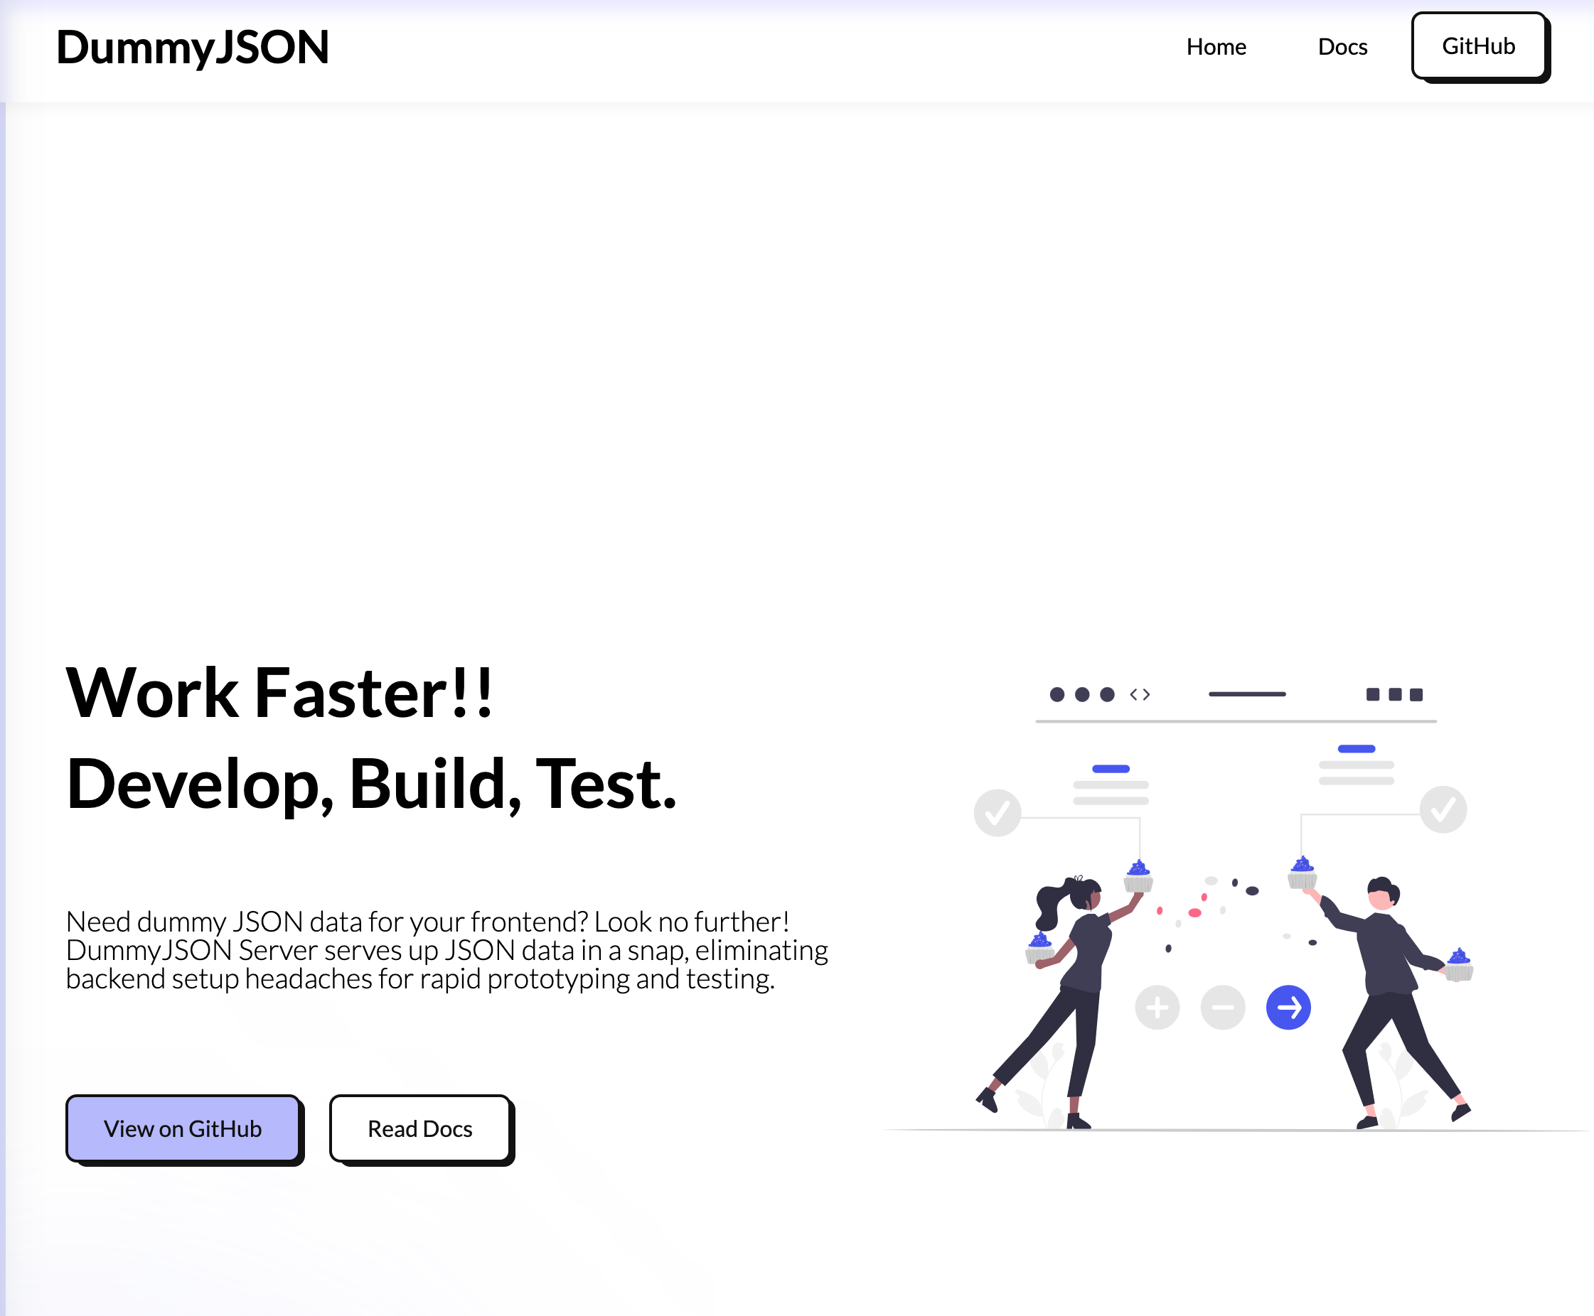This screenshot has width=1594, height=1316.
Task: Click the Develop, Build, Test. heading
Action: pyautogui.click(x=371, y=784)
